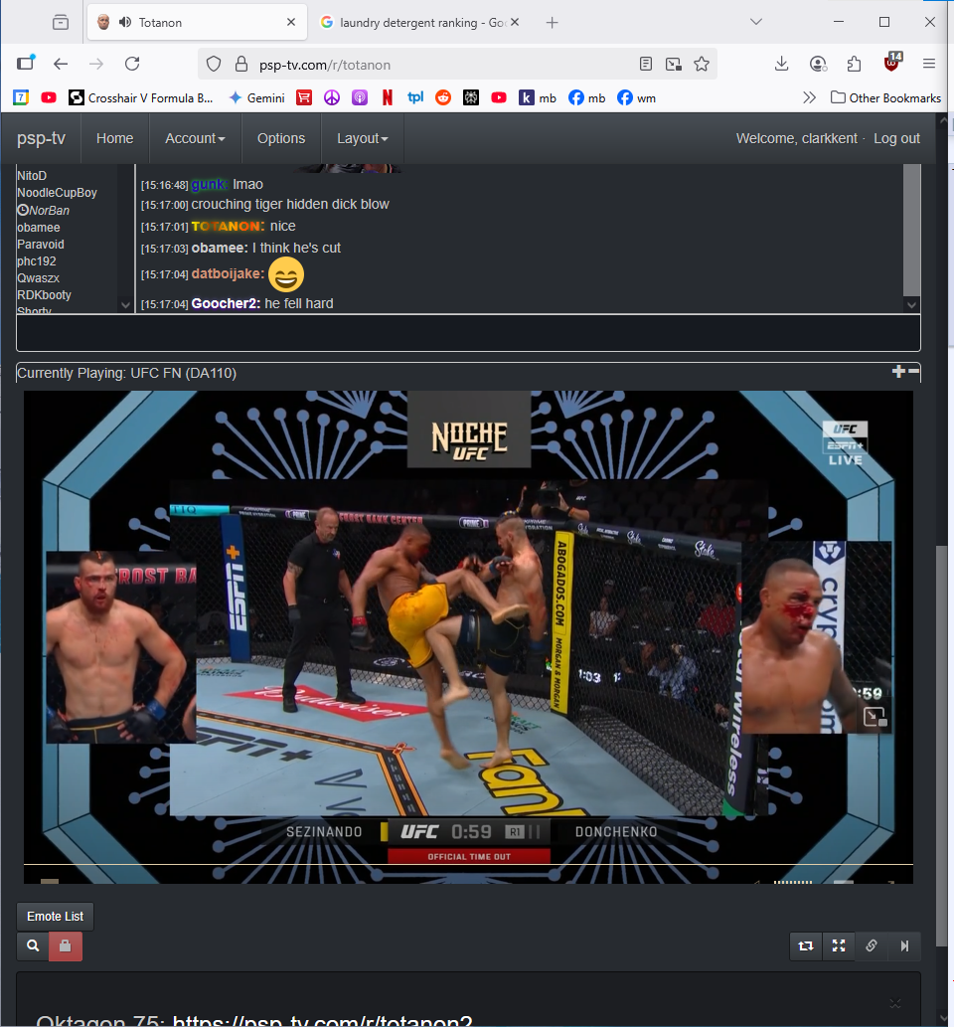Open the red shopping cart bookmark
Image resolution: width=954 pixels, height=1027 pixels.
pos(304,97)
